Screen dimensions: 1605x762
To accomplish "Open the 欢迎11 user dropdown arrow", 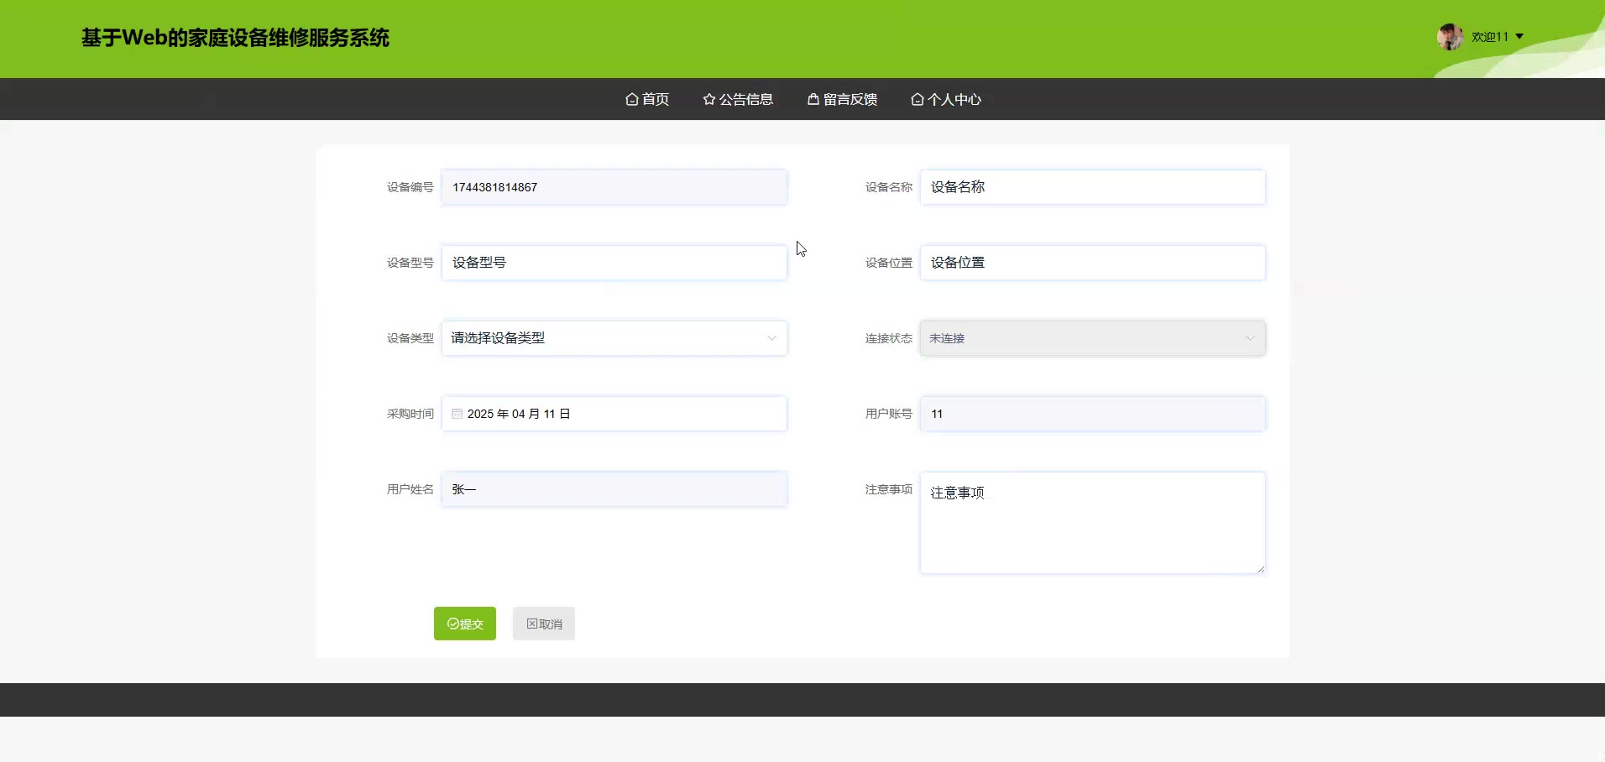I will (1519, 37).
